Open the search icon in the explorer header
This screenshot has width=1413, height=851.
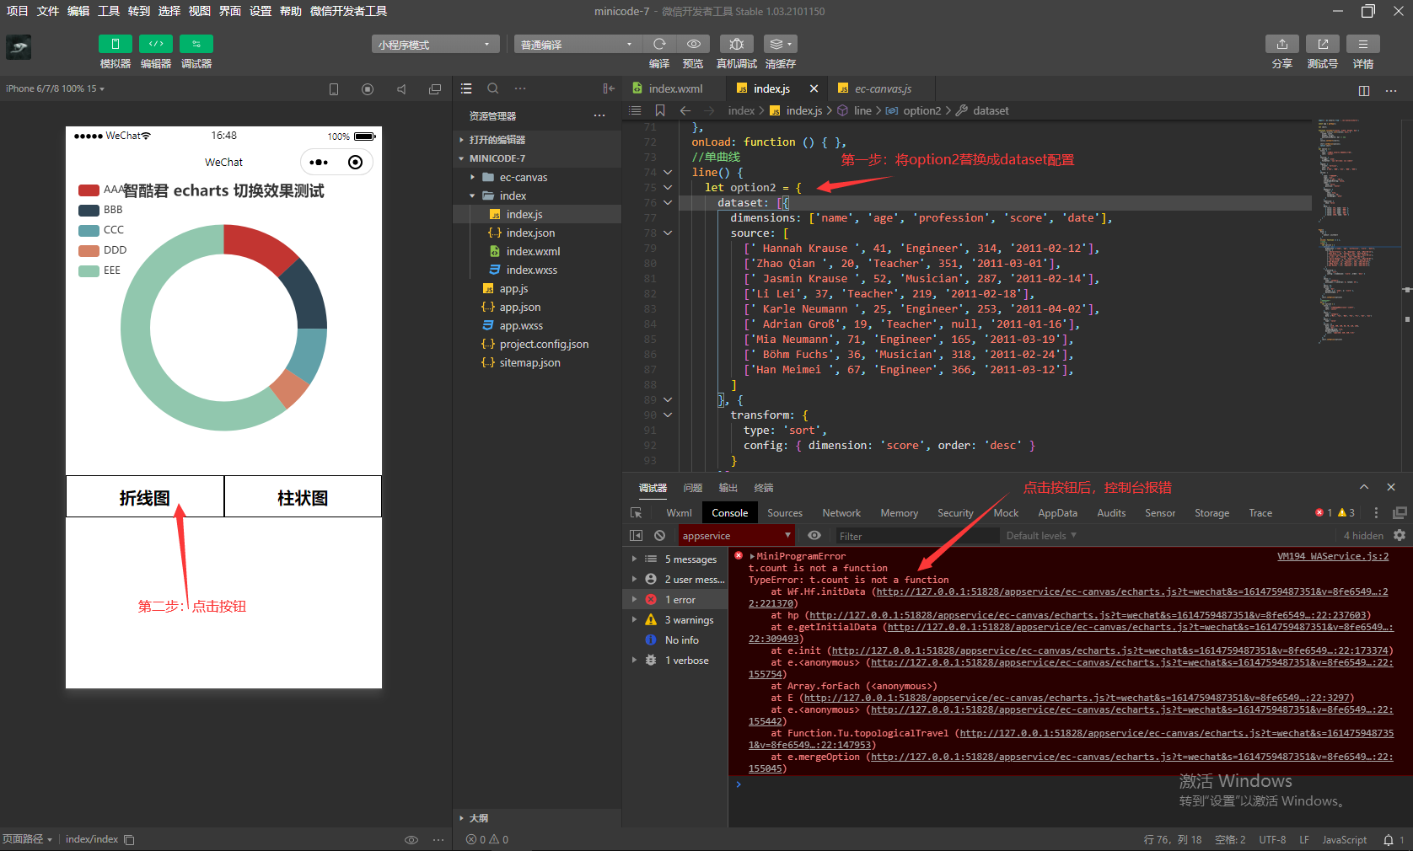click(x=493, y=88)
